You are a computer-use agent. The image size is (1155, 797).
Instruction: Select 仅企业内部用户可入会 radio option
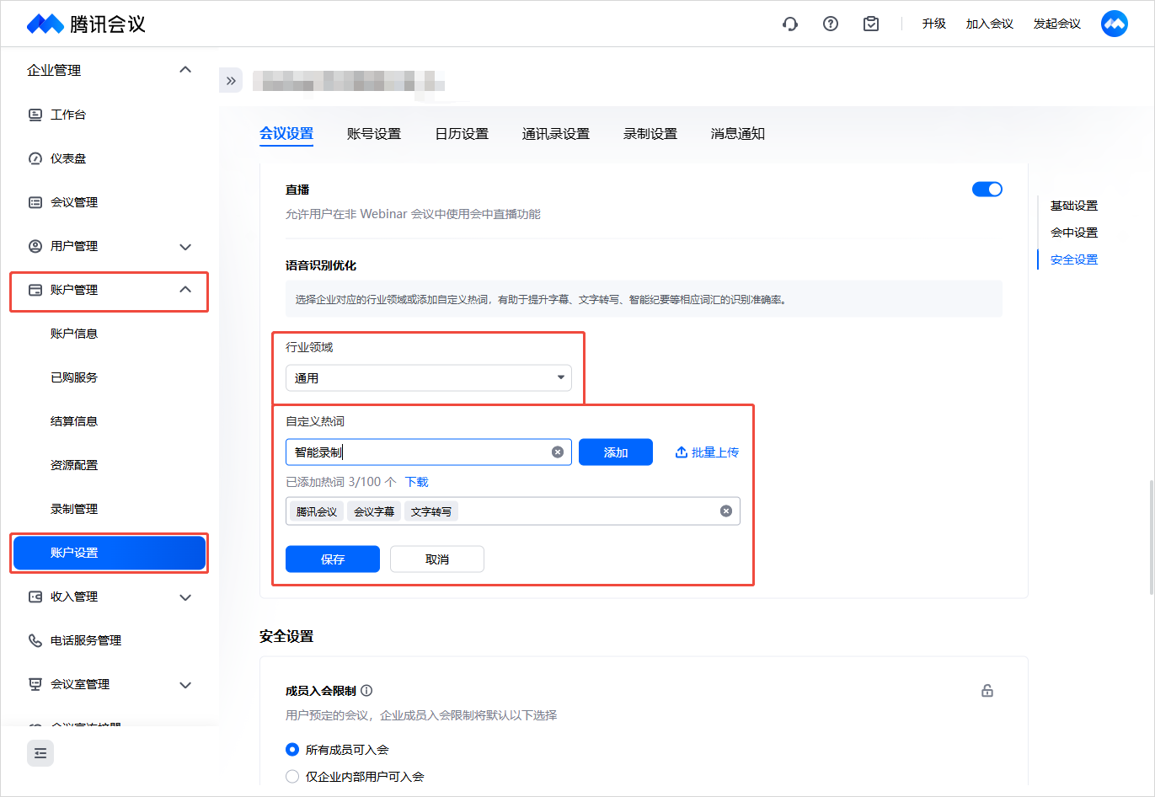pyautogui.click(x=292, y=777)
